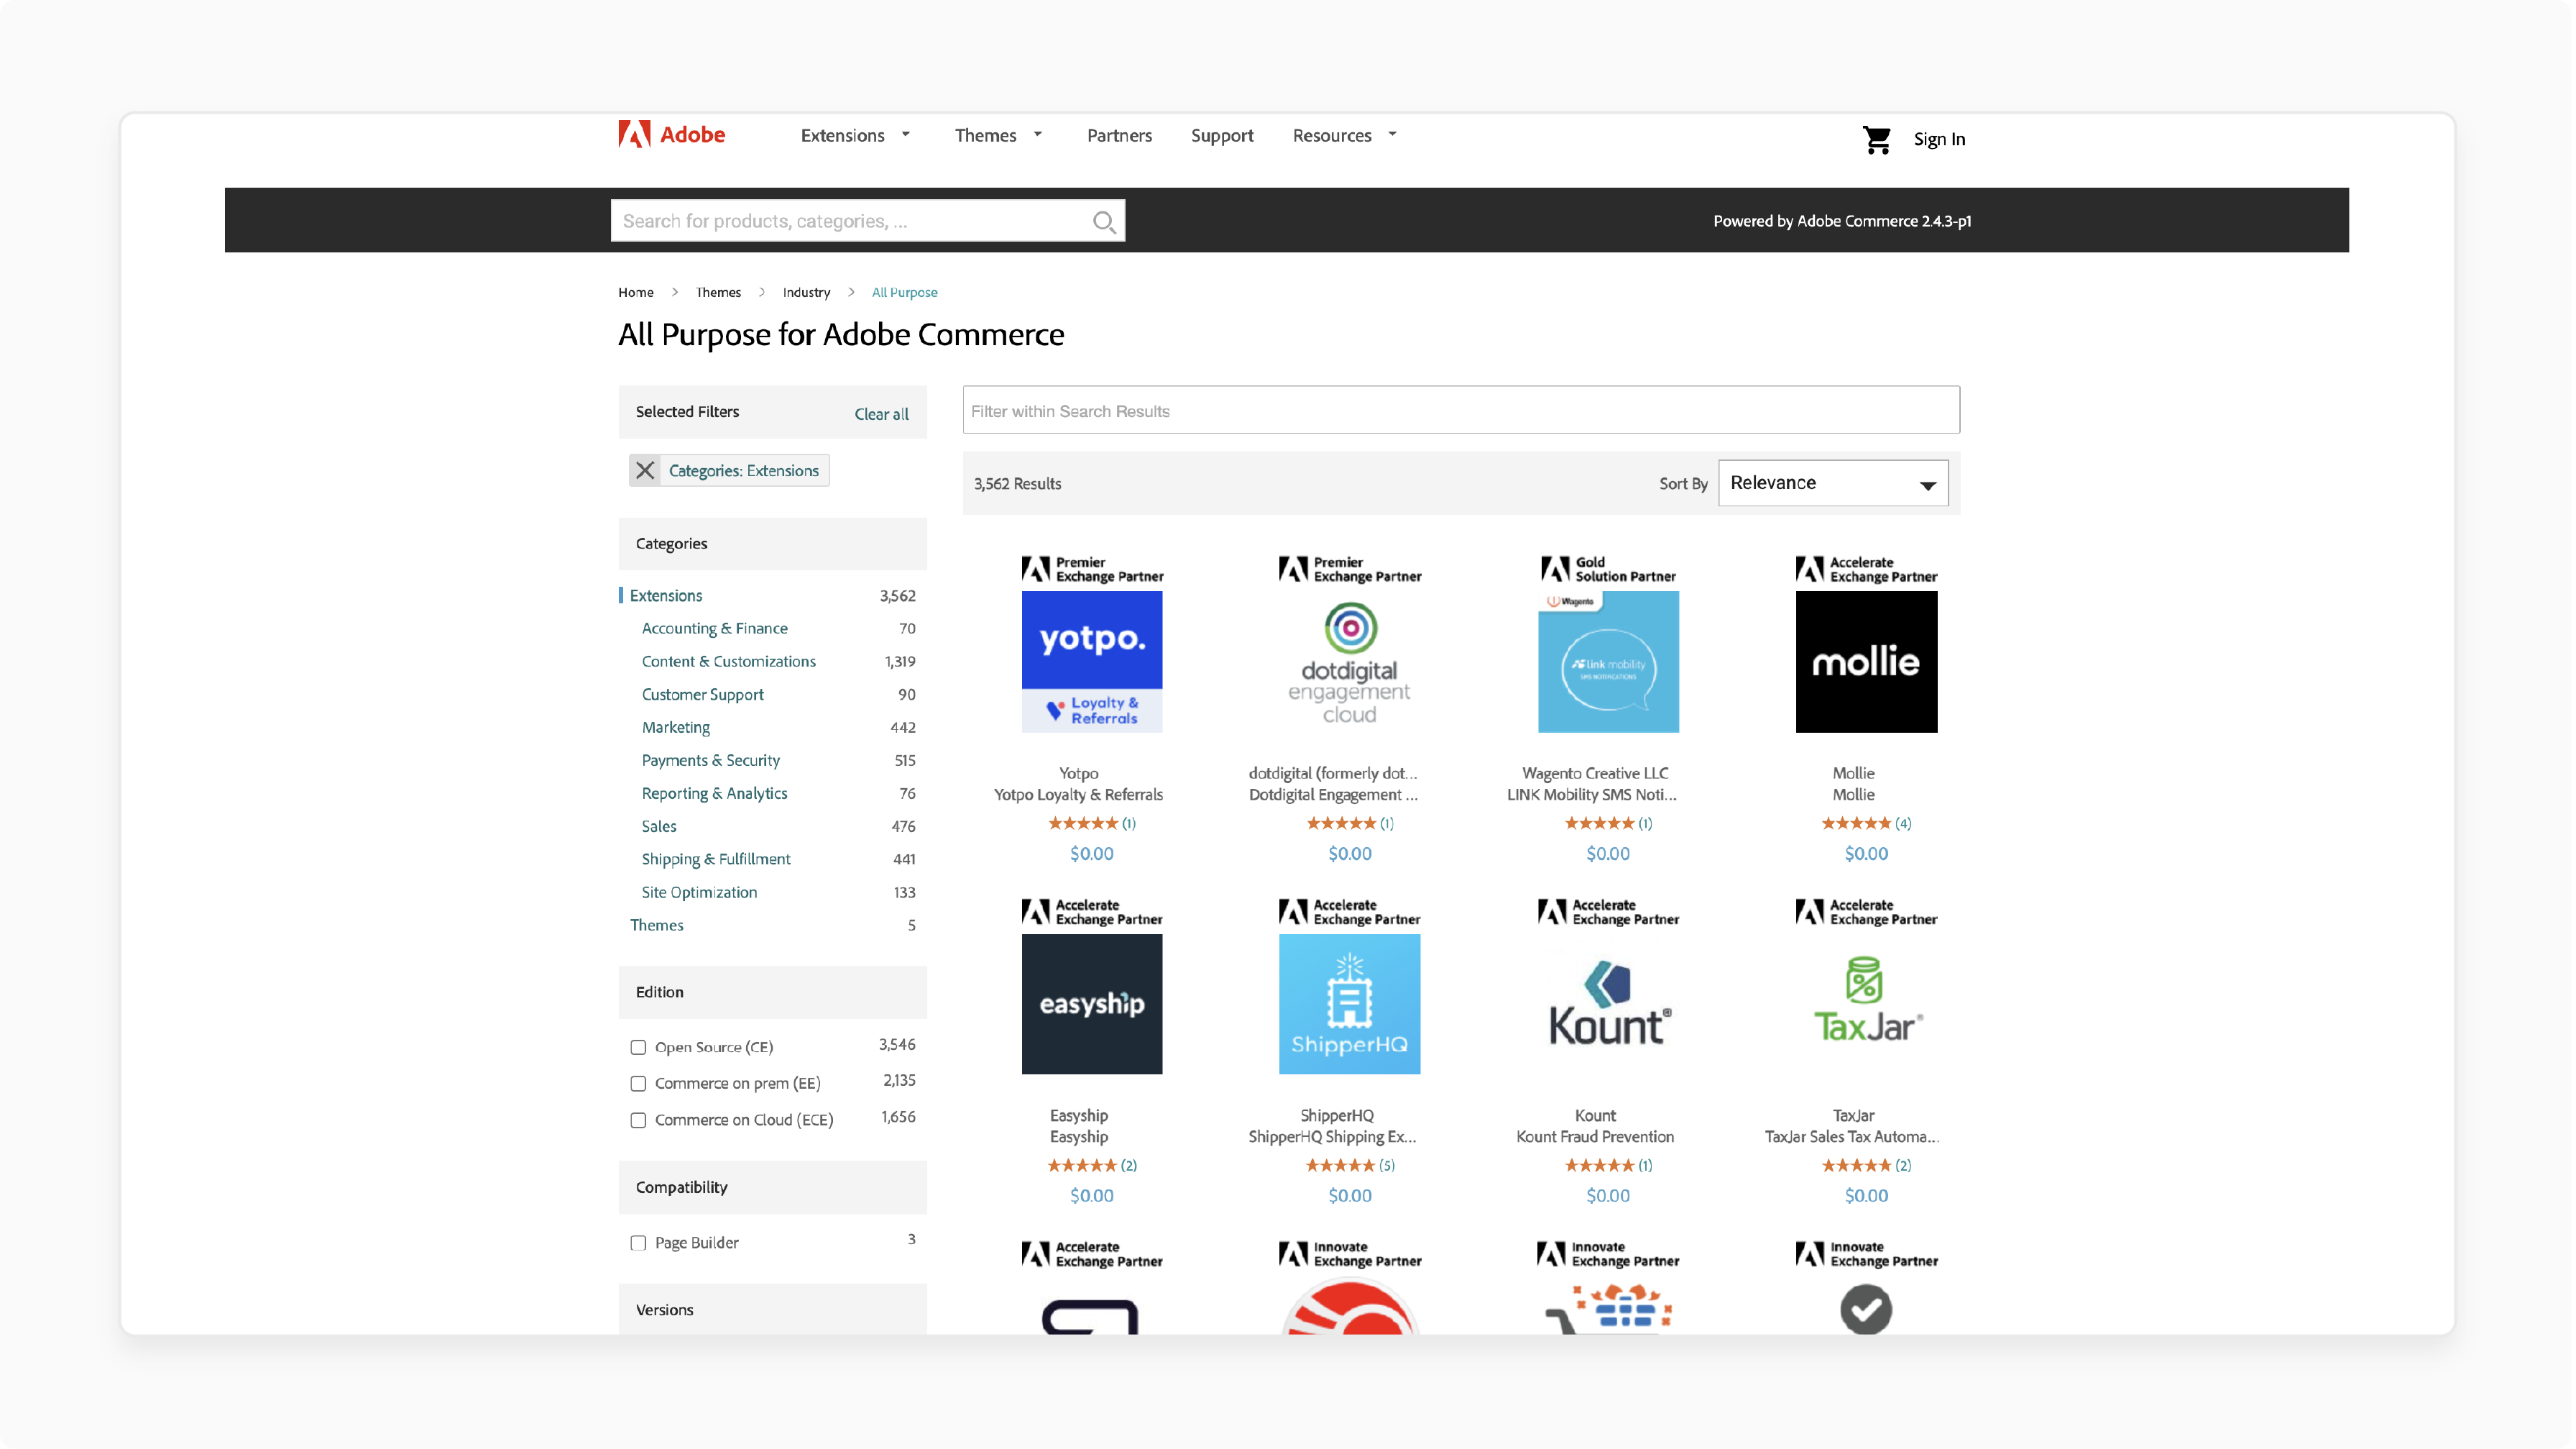Image resolution: width=2576 pixels, height=1449 pixels.
Task: Click ShipperHQ's star rating
Action: pyautogui.click(x=1340, y=1165)
